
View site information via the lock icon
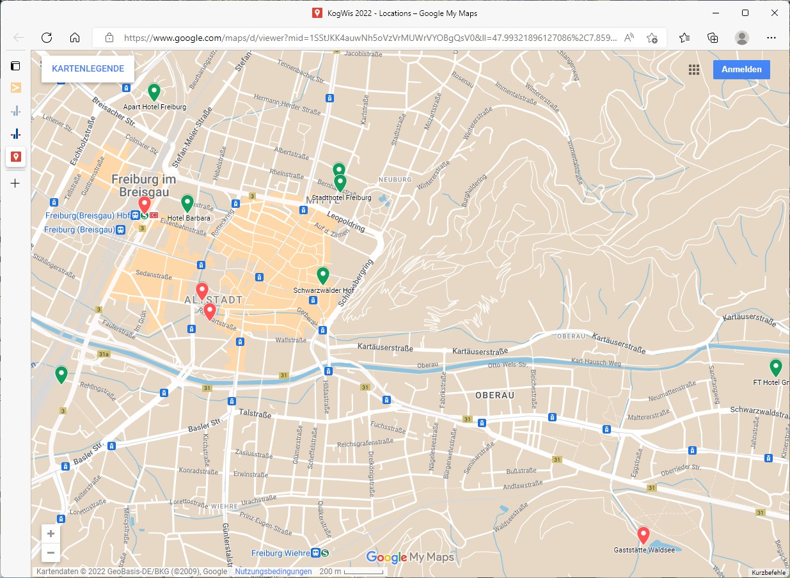pos(109,38)
